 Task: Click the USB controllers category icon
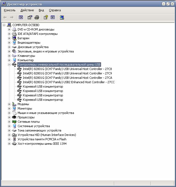point(14,65)
